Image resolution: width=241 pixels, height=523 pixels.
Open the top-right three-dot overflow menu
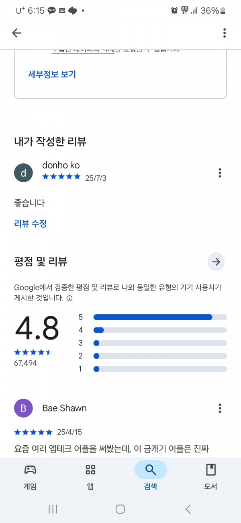pos(225,33)
